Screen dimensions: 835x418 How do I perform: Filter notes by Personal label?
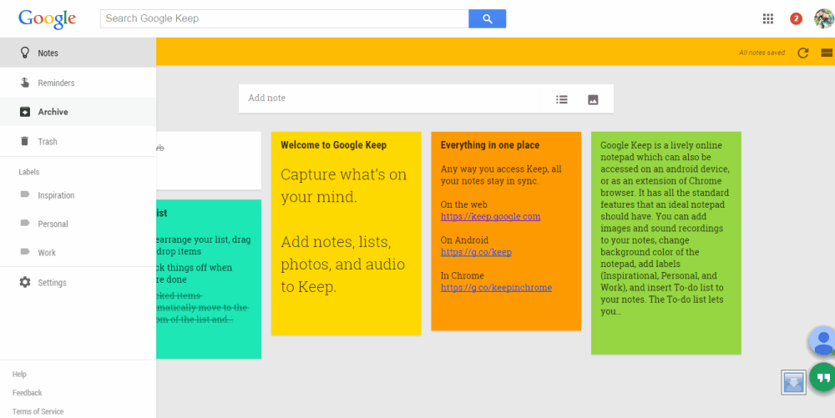click(78, 224)
